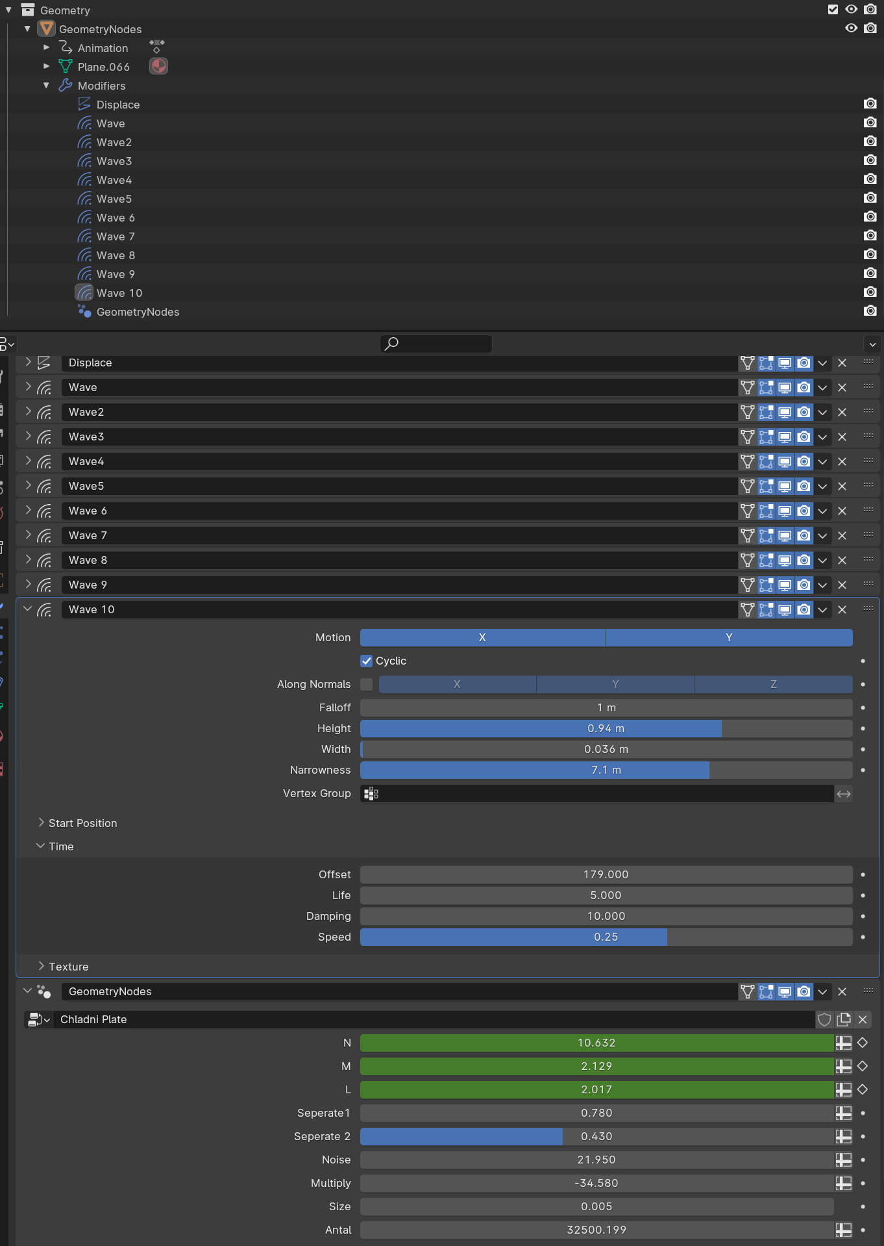Image resolution: width=884 pixels, height=1246 pixels.
Task: Grab the Wave 6 modifier drag handle
Action: point(868,511)
